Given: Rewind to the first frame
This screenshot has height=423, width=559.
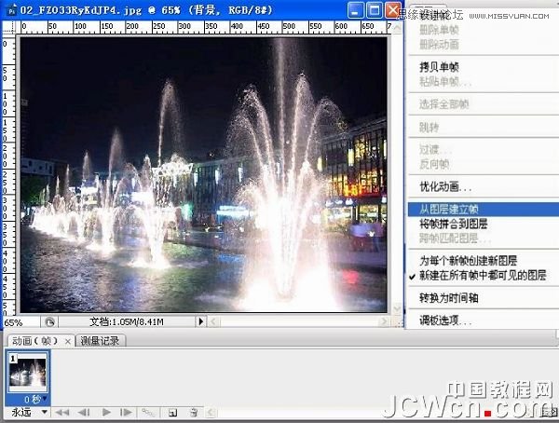Looking at the screenshot, I should (62, 412).
